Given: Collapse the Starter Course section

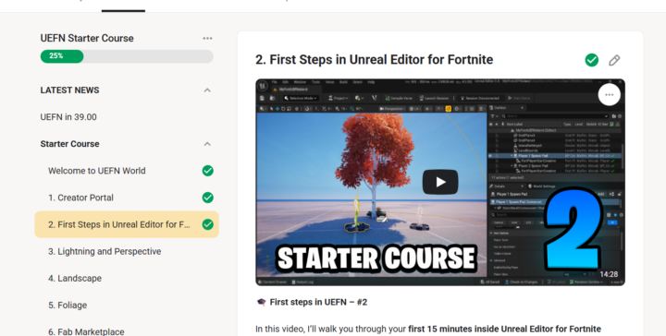Looking at the screenshot, I should tap(207, 144).
